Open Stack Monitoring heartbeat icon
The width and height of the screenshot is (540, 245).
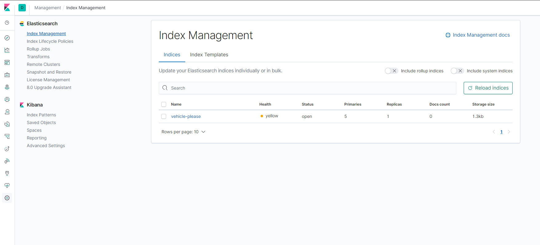7,186
